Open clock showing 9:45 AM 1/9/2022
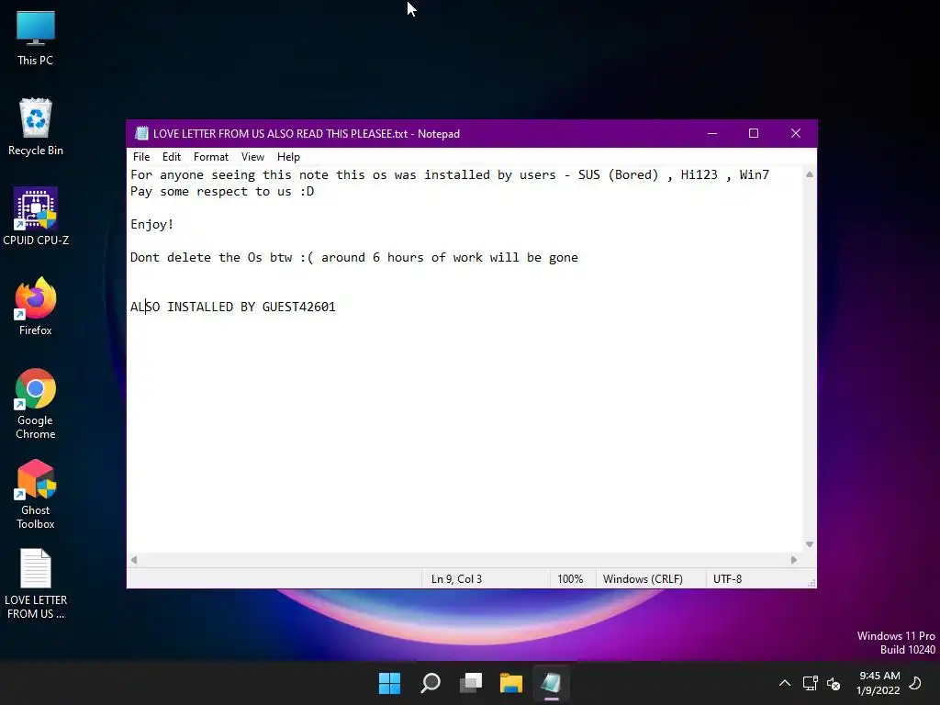The height and width of the screenshot is (705, 940). 878,683
